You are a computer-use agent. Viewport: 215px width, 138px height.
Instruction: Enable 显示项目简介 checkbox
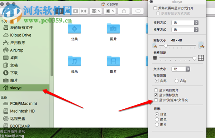tap(156, 90)
